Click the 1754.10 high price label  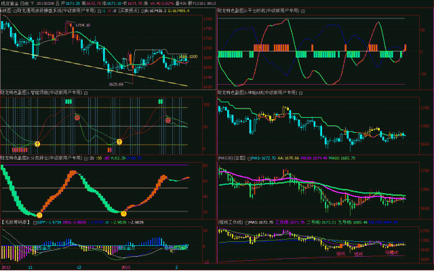pos(83,24)
